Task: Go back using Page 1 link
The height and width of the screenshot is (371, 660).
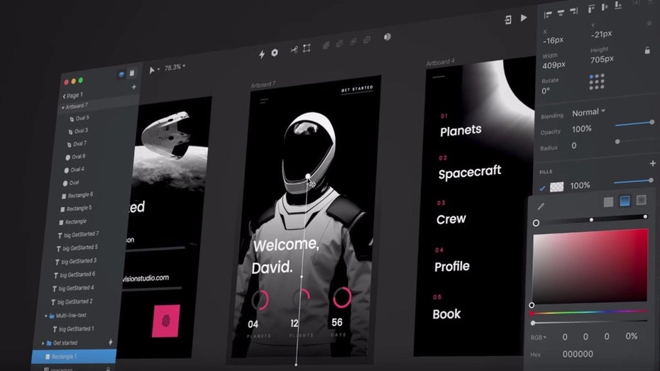Action: (x=72, y=95)
